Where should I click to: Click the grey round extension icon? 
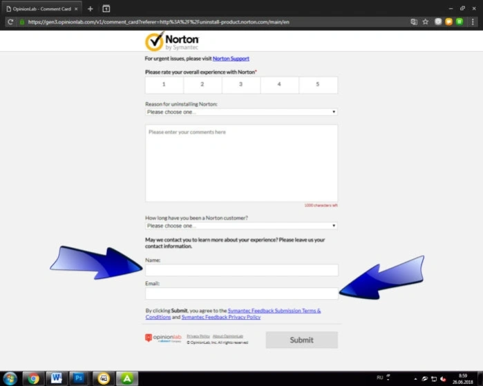(x=438, y=21)
